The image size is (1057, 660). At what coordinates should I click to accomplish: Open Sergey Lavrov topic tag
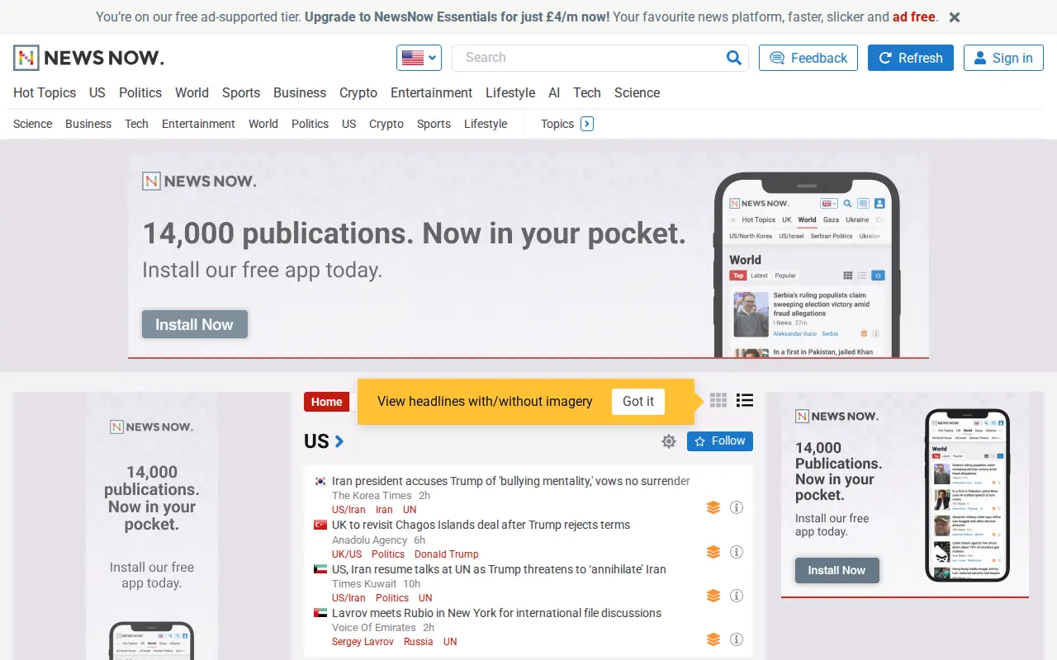[x=363, y=642]
